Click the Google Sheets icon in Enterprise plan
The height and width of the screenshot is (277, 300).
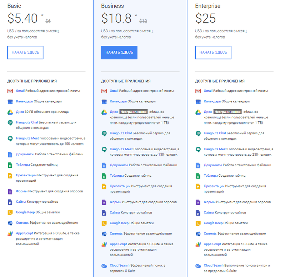[198, 176]
